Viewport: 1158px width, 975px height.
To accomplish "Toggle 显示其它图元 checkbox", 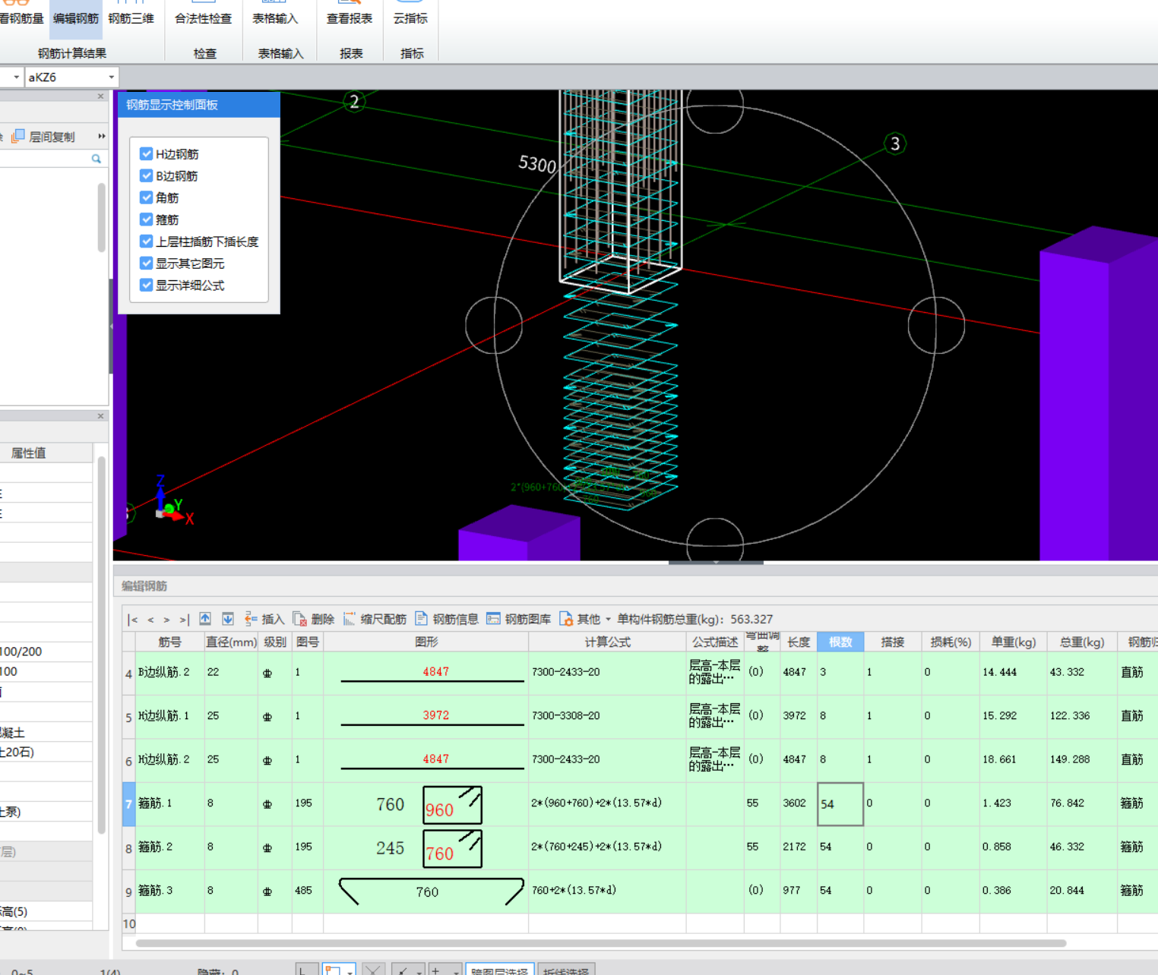I will click(x=147, y=263).
